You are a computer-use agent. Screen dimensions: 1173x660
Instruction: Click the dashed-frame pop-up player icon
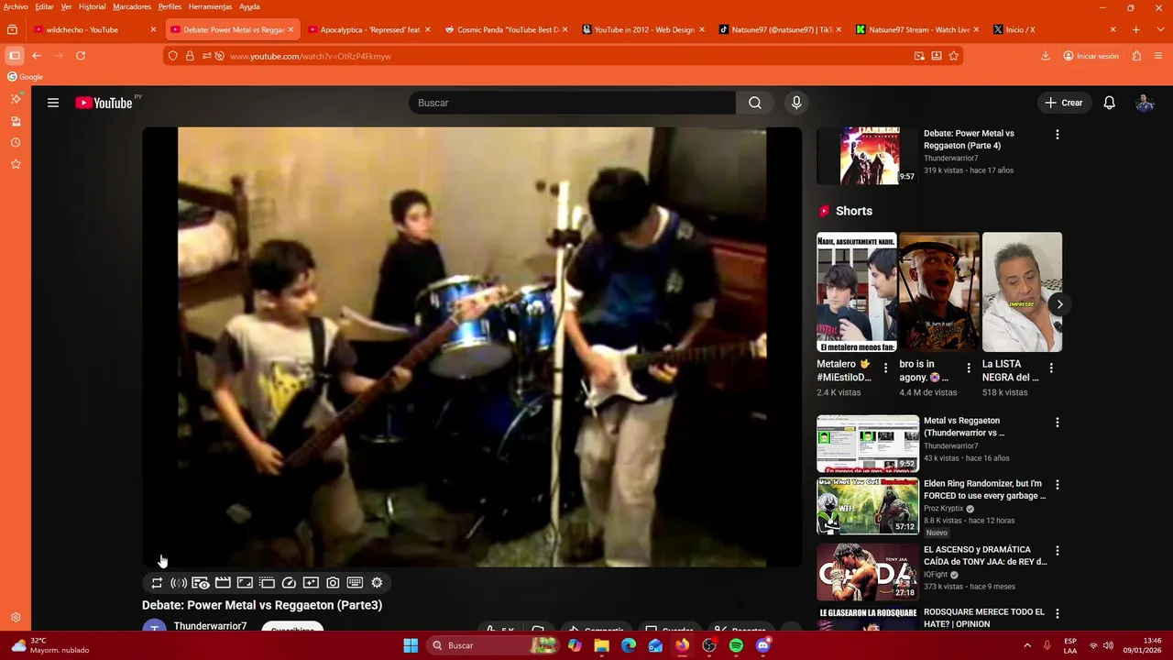(267, 583)
